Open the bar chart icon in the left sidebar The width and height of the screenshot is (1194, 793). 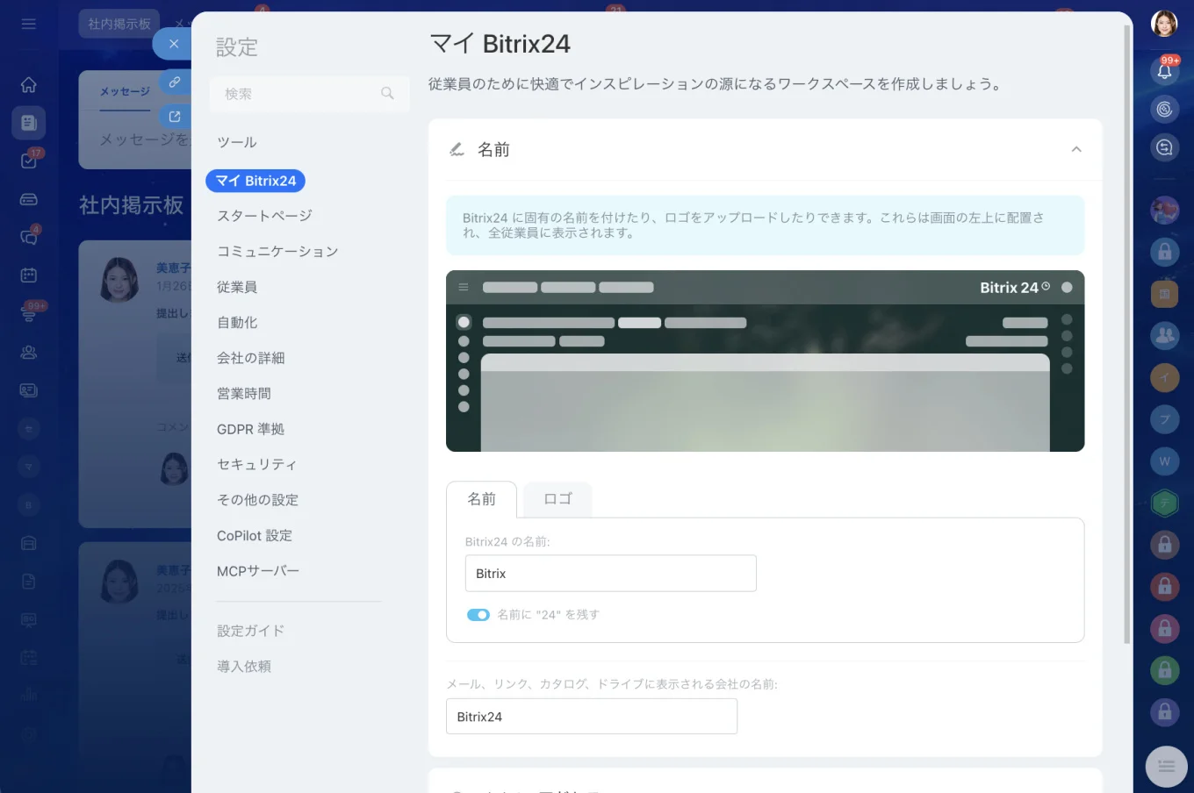point(29,696)
